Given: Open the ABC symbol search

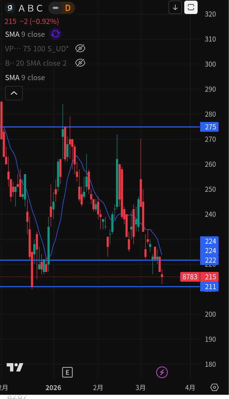Looking at the screenshot, I should tap(31, 8).
